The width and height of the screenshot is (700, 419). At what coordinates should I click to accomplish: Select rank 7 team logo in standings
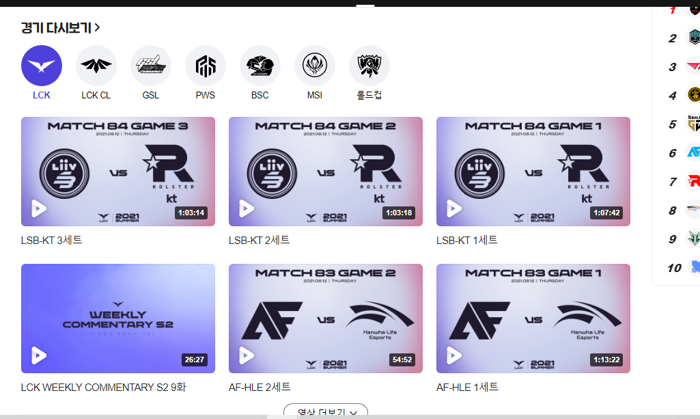click(693, 181)
